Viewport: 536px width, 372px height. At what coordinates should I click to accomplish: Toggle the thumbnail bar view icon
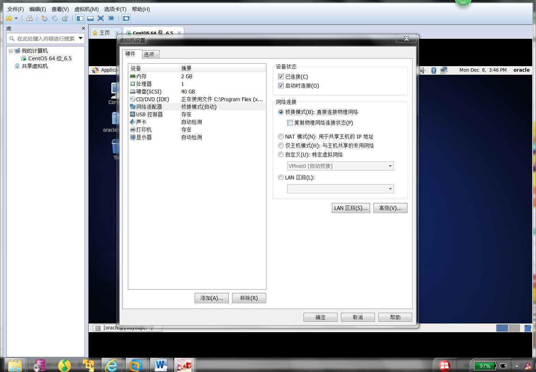(x=90, y=18)
